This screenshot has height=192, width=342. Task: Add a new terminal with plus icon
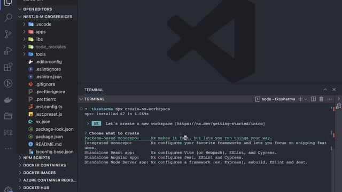300,99
